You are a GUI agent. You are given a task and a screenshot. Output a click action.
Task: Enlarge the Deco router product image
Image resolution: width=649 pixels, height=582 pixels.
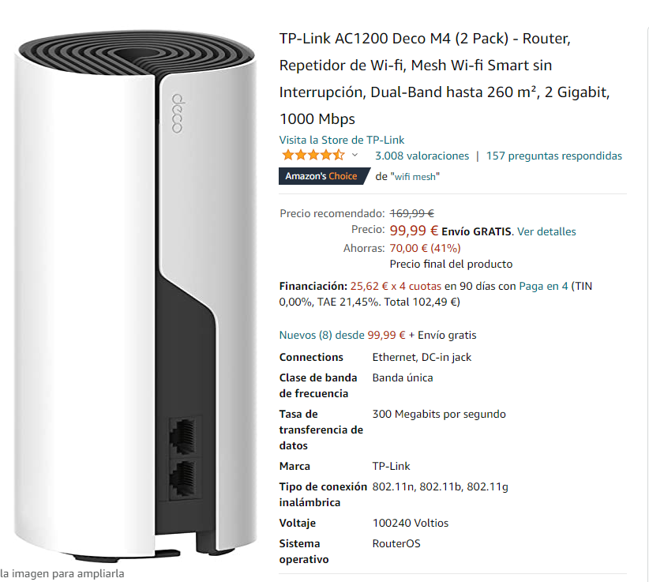coord(135,295)
